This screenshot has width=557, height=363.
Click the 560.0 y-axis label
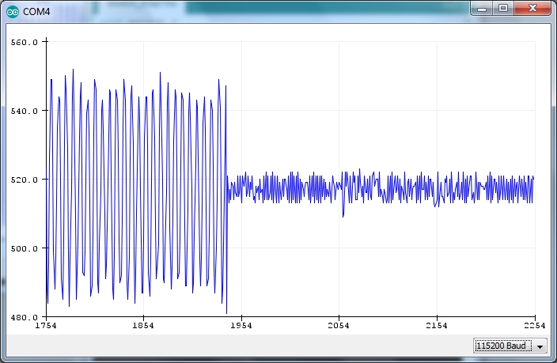(24, 42)
